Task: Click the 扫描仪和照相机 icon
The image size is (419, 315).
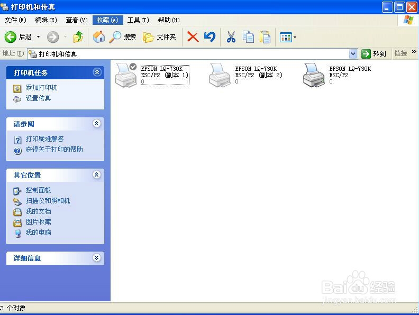Action: tap(17, 202)
